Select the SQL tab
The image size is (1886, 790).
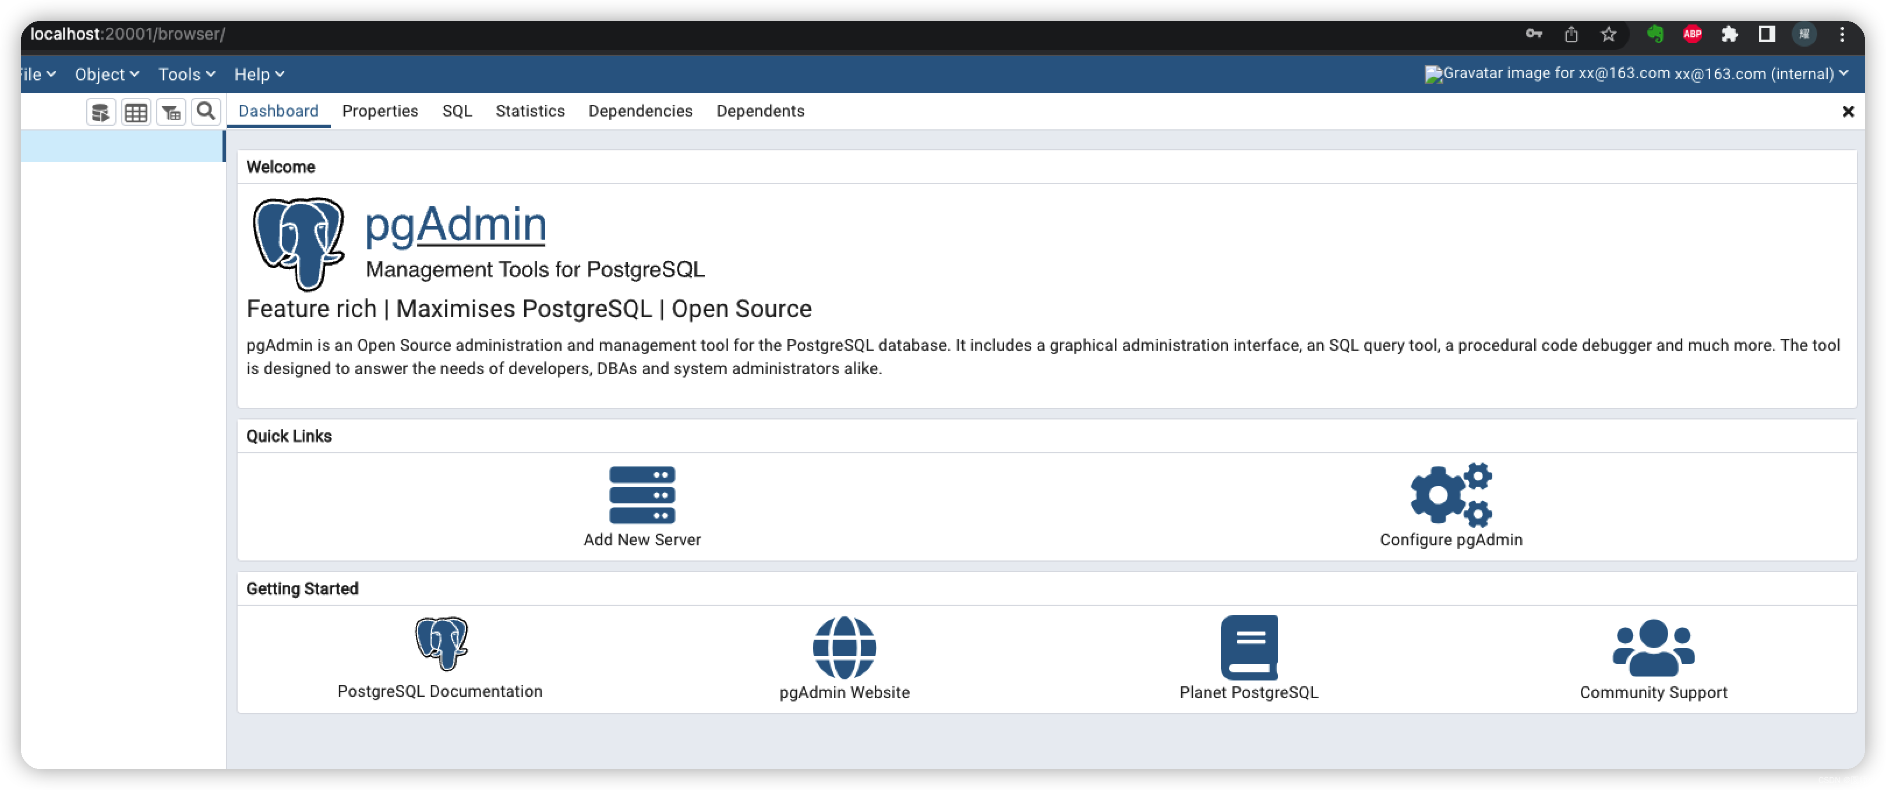[456, 111]
